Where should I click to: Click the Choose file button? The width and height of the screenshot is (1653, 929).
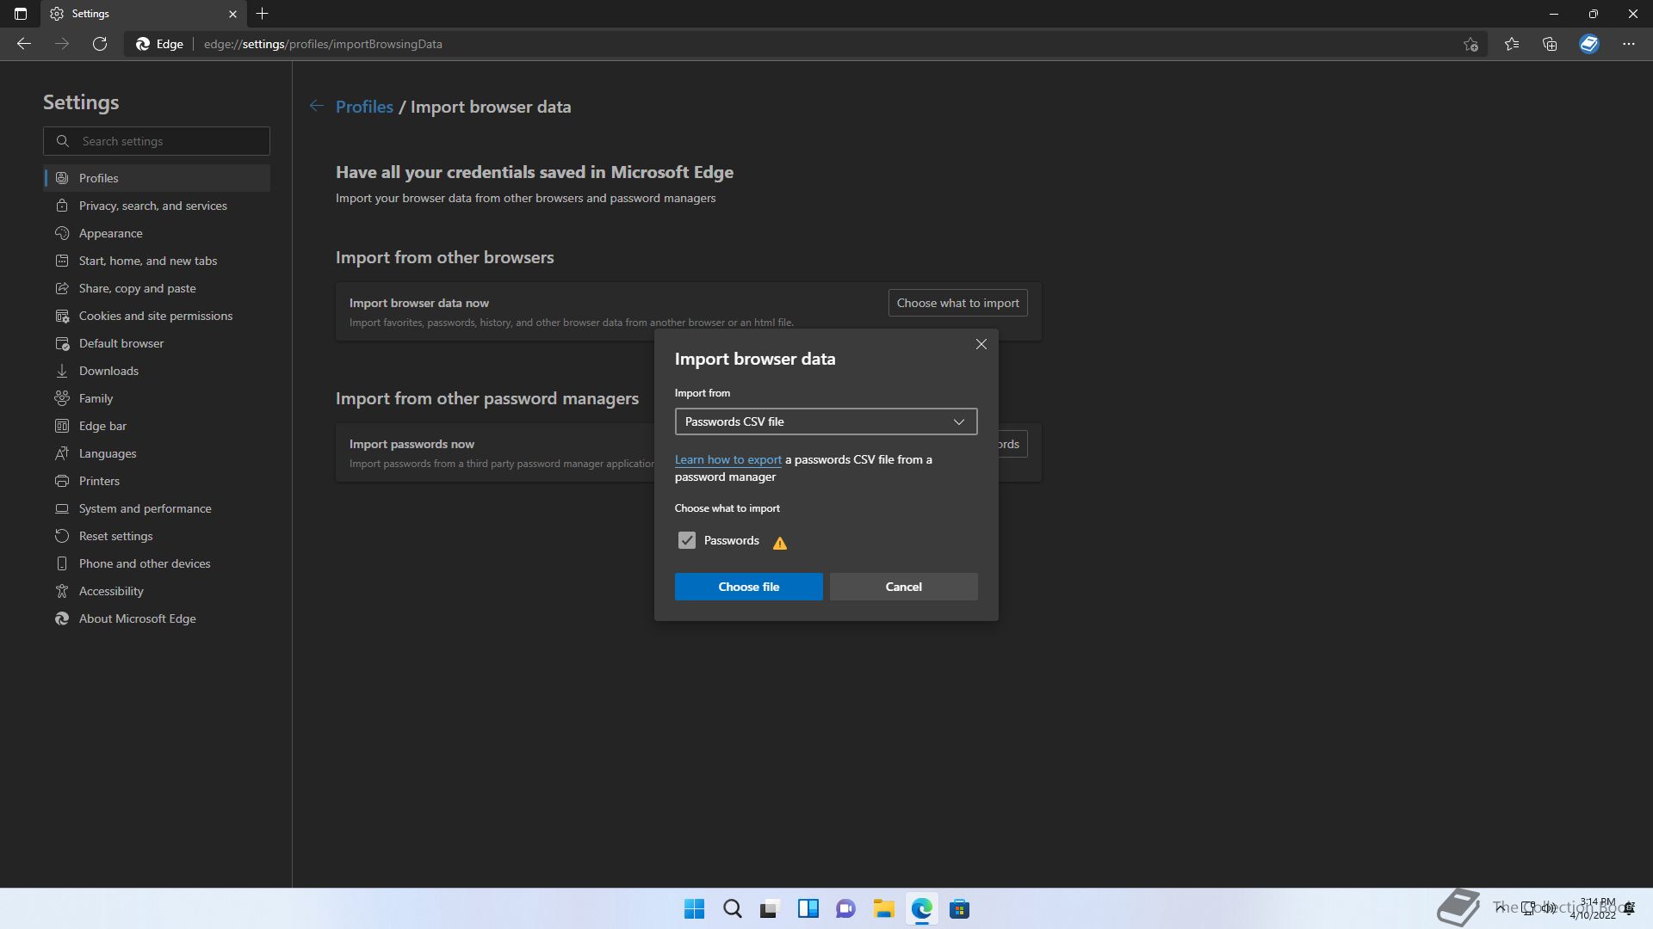[x=748, y=587]
